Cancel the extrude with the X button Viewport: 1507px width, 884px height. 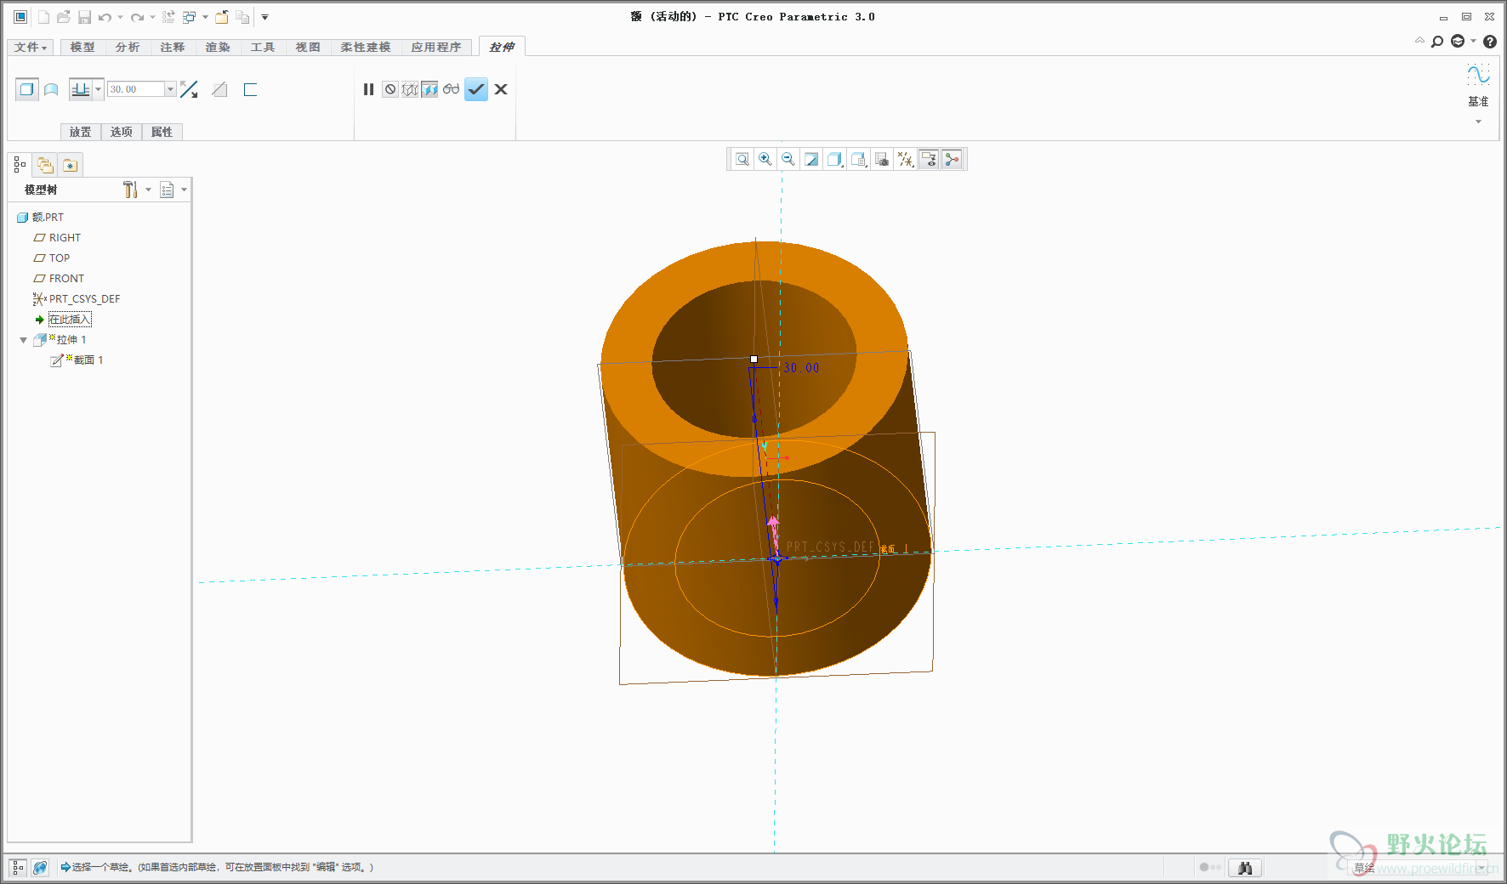(x=501, y=89)
